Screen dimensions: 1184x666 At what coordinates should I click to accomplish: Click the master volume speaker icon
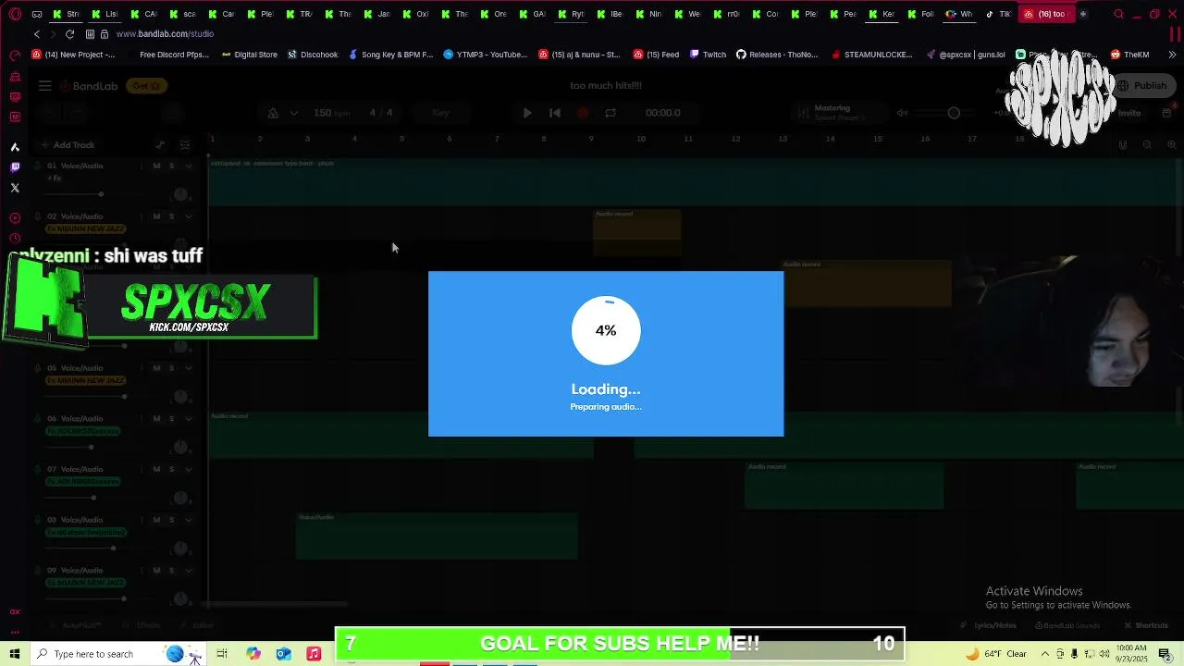tap(902, 113)
